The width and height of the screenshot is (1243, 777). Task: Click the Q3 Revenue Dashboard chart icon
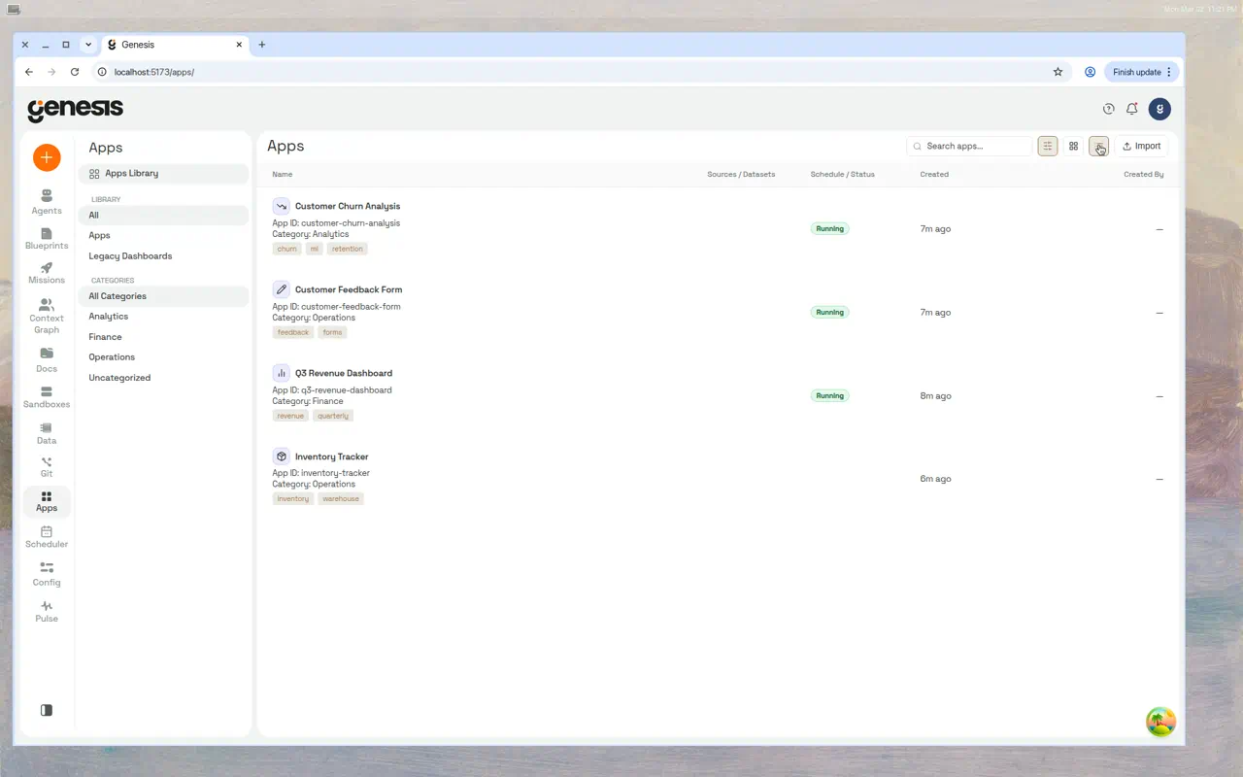tap(281, 373)
